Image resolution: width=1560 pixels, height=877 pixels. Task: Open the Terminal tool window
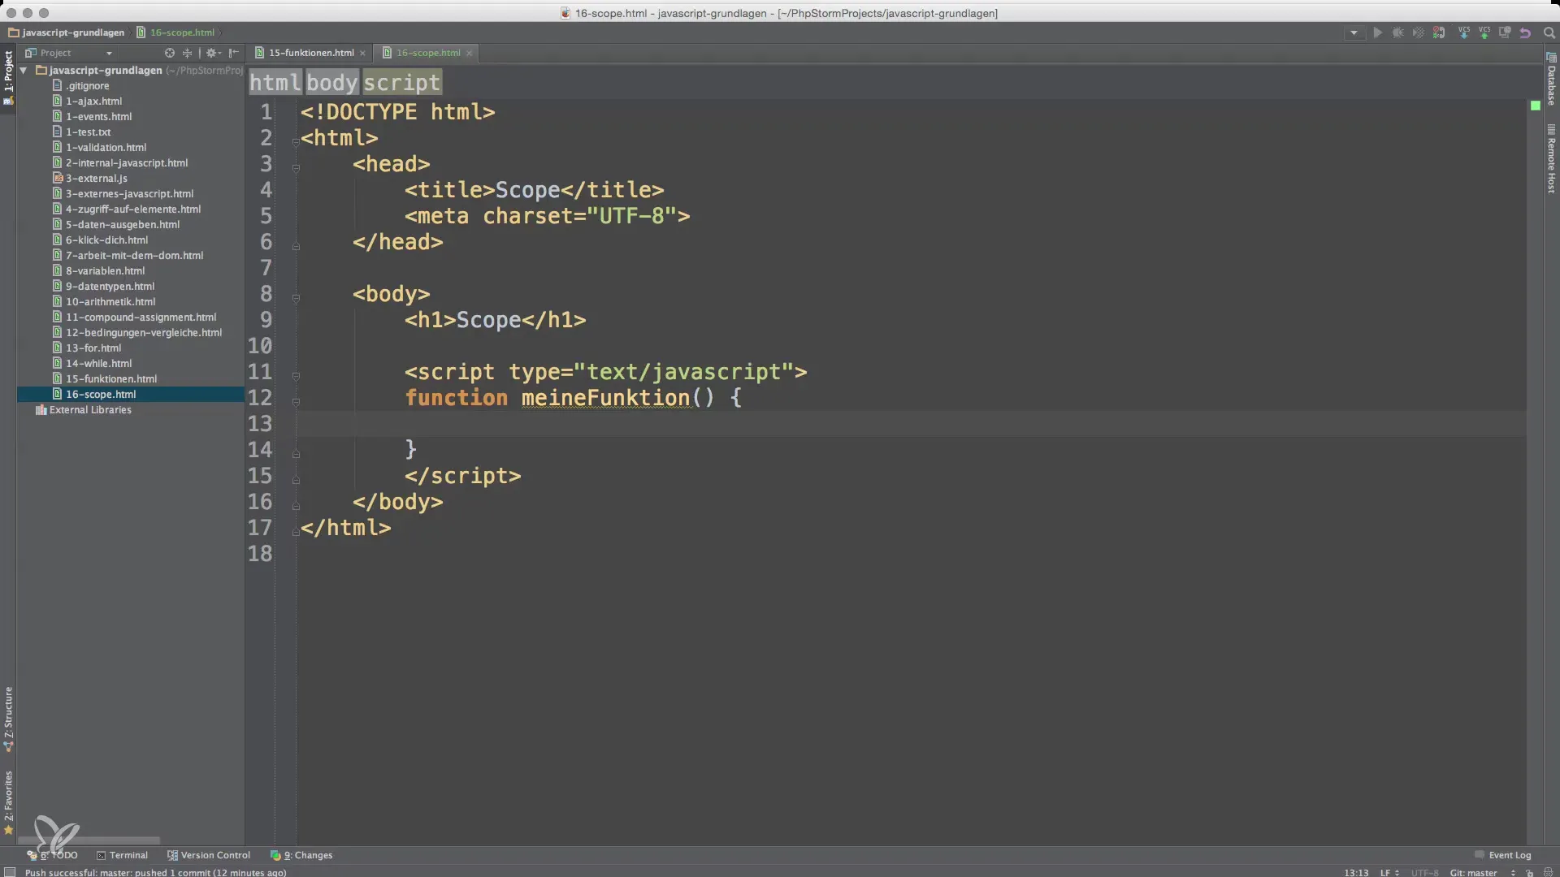[x=122, y=855]
